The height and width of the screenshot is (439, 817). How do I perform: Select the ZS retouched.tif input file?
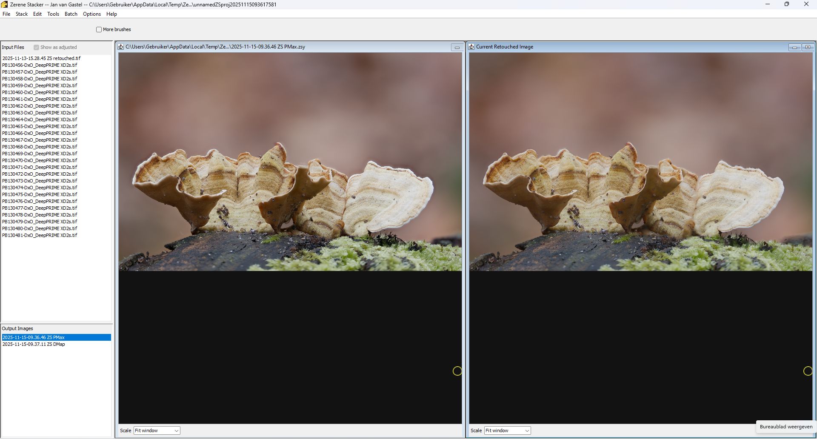[41, 58]
